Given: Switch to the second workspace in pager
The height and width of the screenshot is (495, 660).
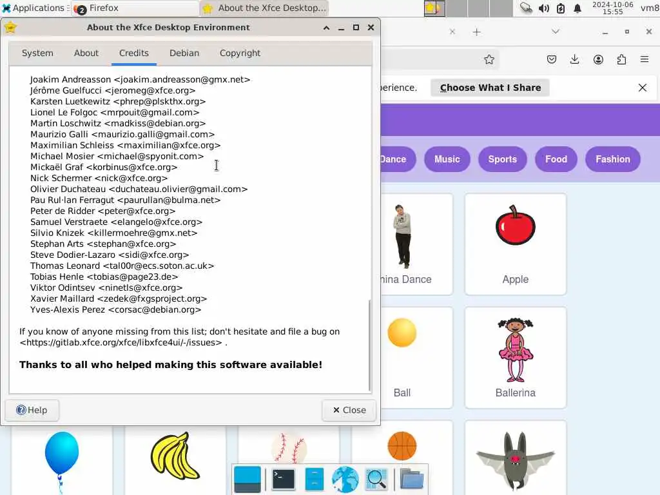Looking at the screenshot, I should [457, 8].
